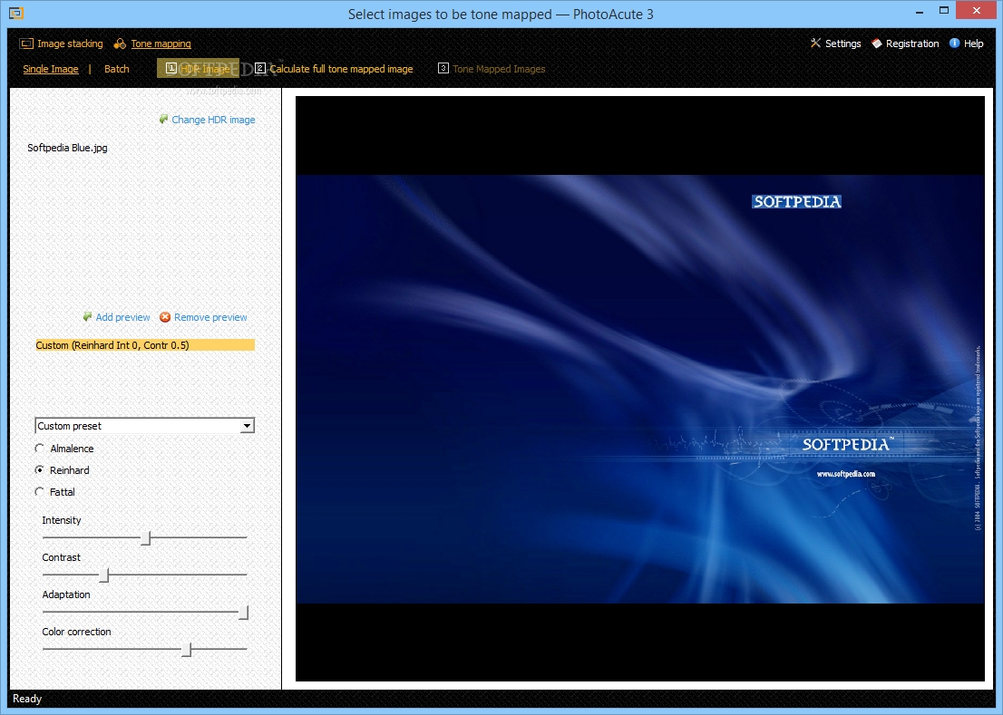Image resolution: width=1003 pixels, height=715 pixels.
Task: Click the Tone mapping circles icon
Action: point(120,43)
